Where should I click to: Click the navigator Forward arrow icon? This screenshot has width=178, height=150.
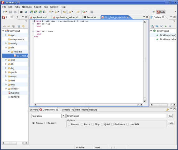(x=9, y=26)
